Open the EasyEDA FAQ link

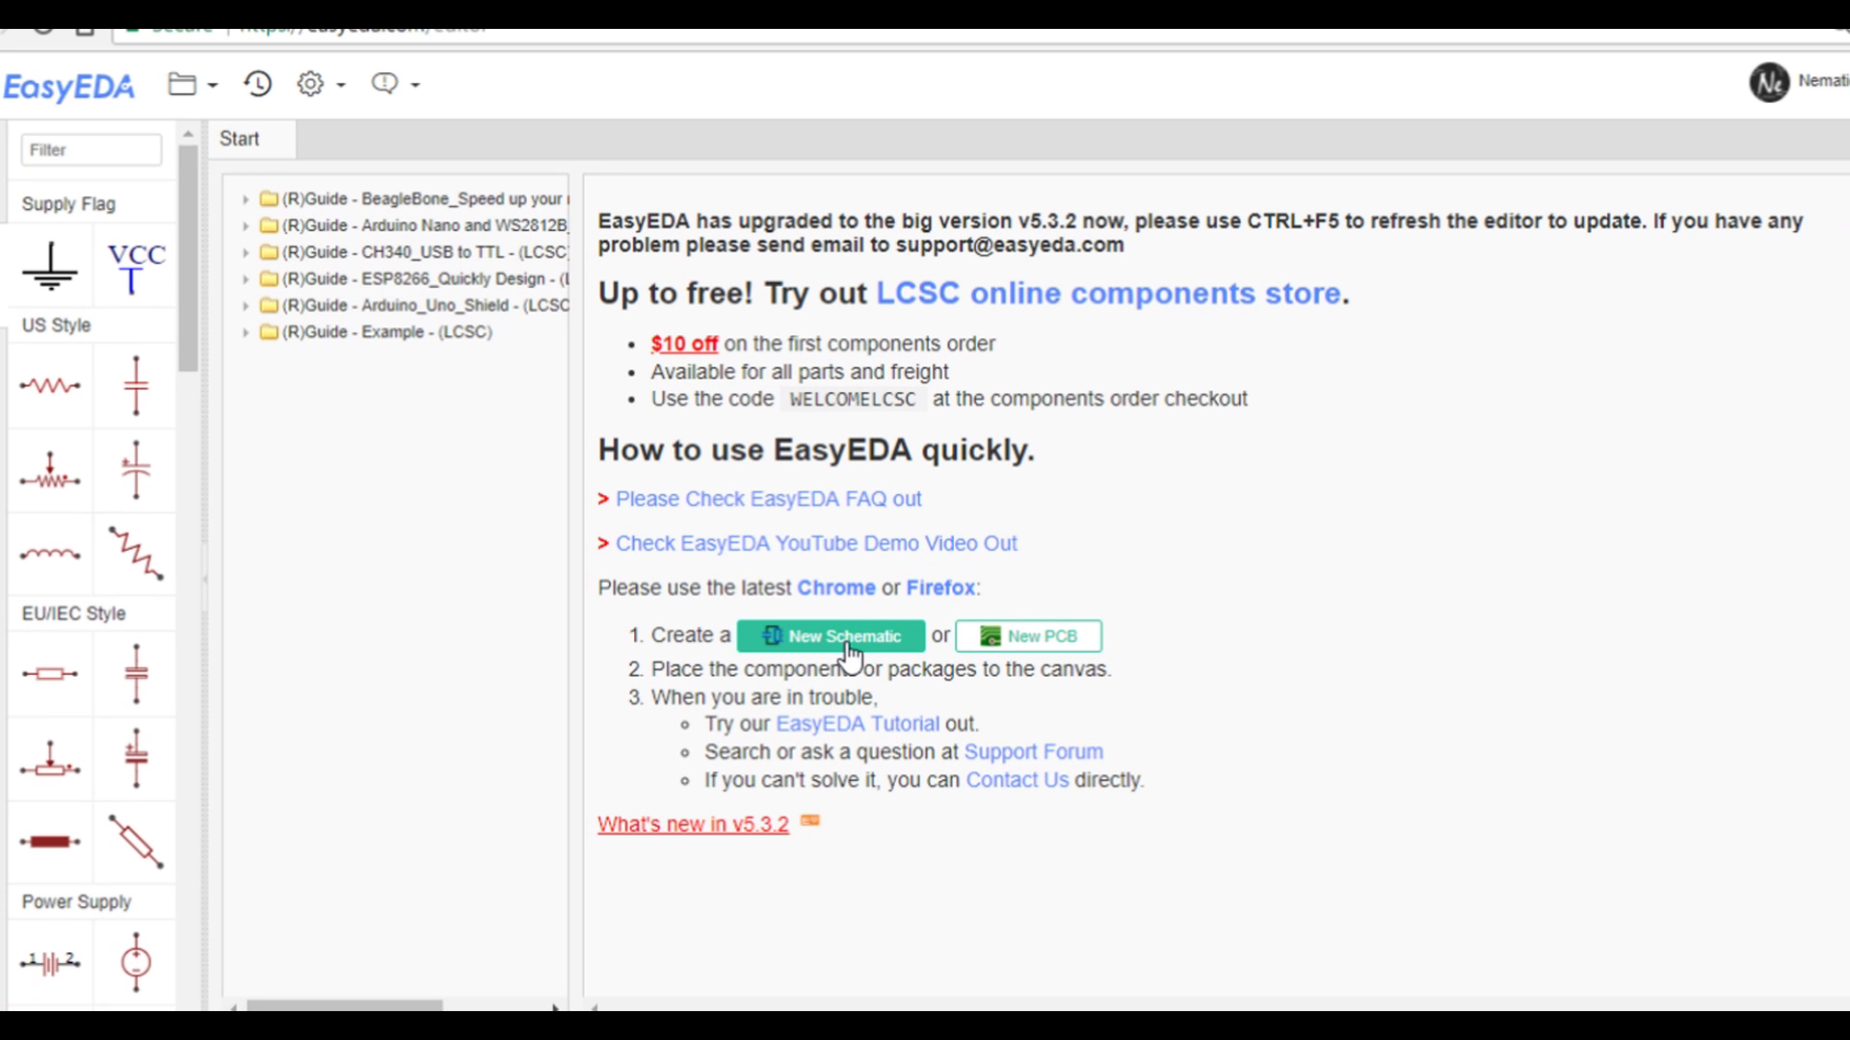(768, 499)
